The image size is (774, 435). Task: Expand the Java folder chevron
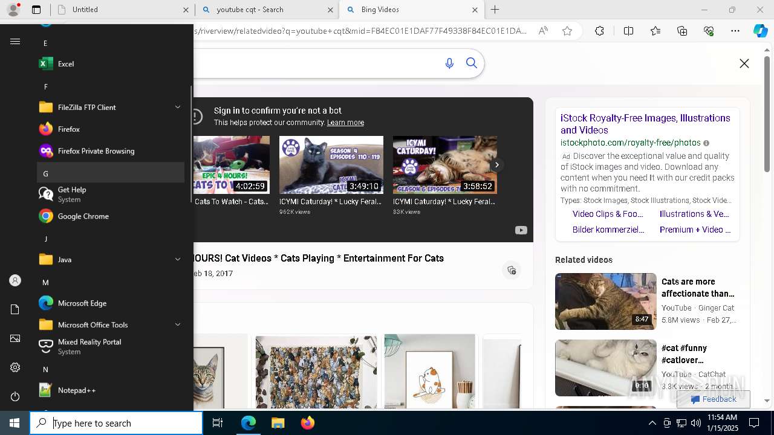point(178,259)
